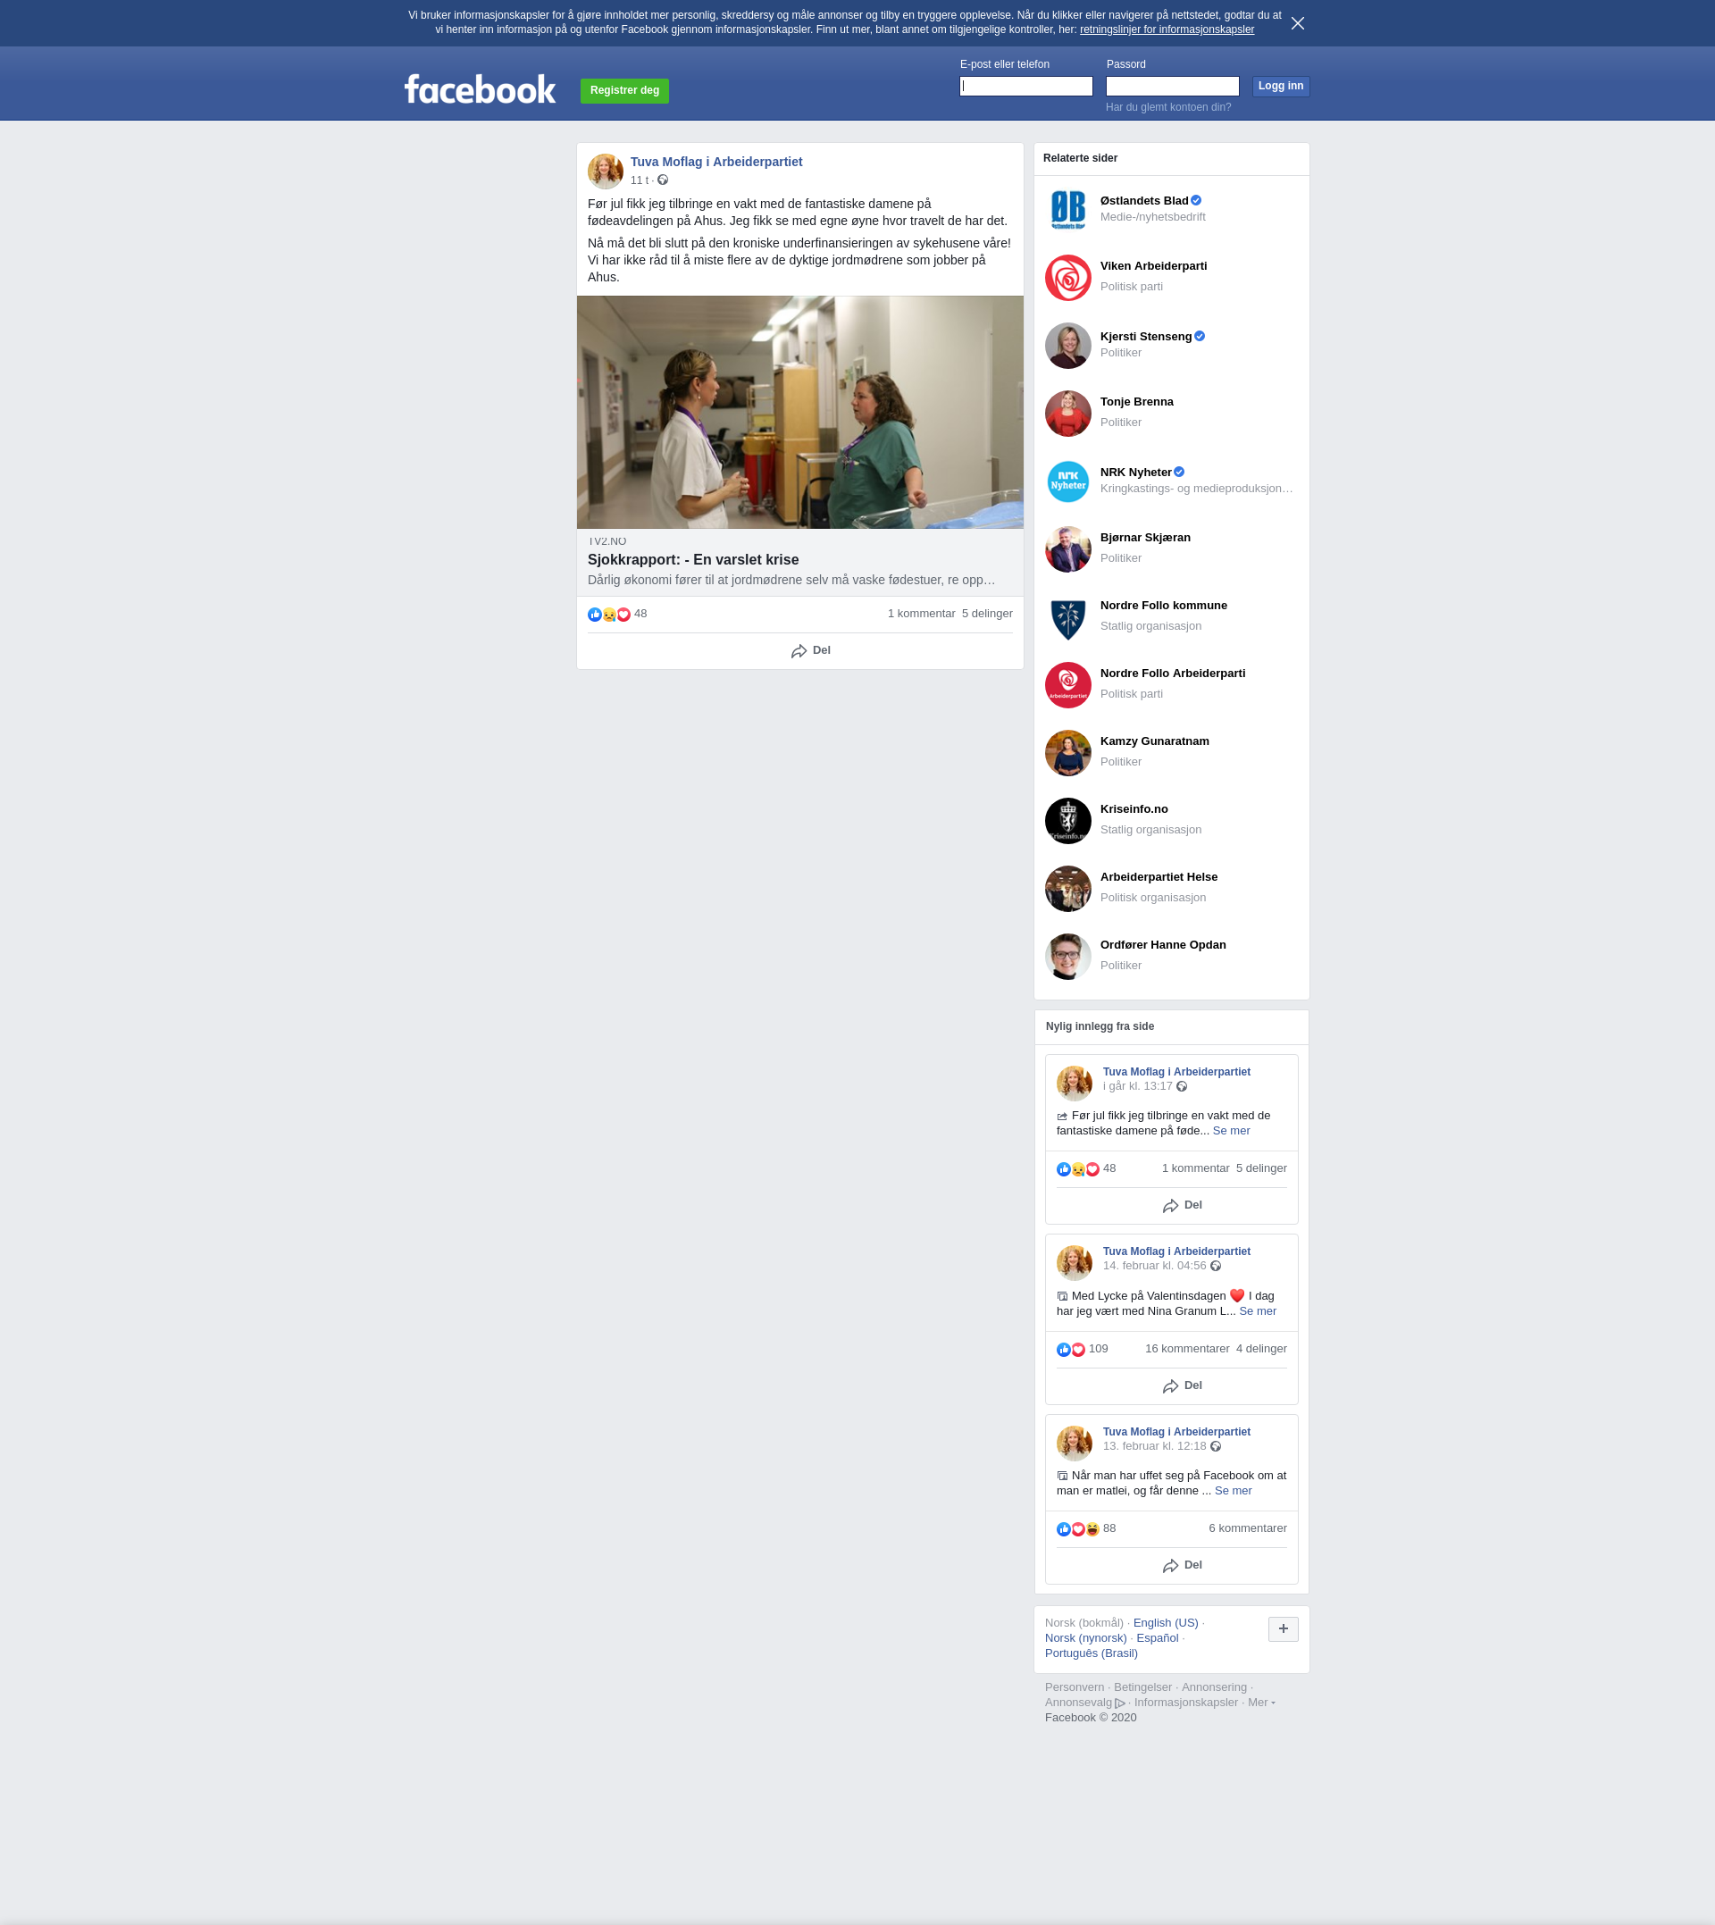1715x1925 pixels.
Task: Open Nordre Follo Arbeiderparti logo
Action: coord(1067,685)
